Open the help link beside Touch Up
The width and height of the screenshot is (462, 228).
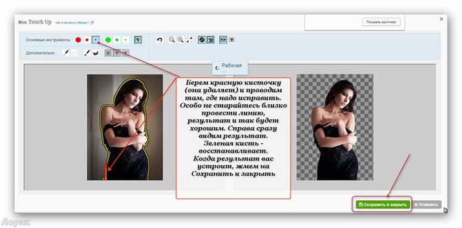click(x=75, y=22)
